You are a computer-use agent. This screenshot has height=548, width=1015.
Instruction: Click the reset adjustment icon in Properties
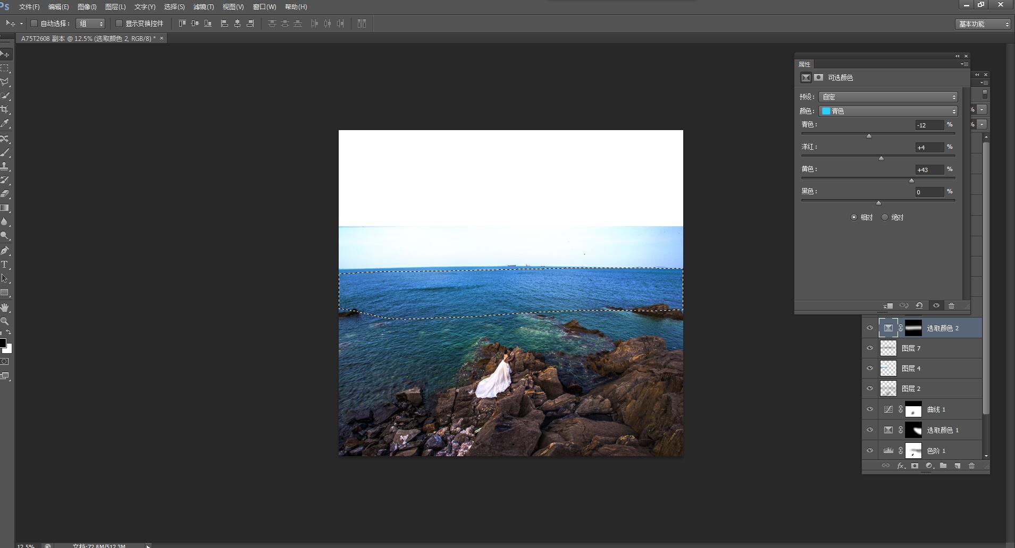click(x=919, y=306)
